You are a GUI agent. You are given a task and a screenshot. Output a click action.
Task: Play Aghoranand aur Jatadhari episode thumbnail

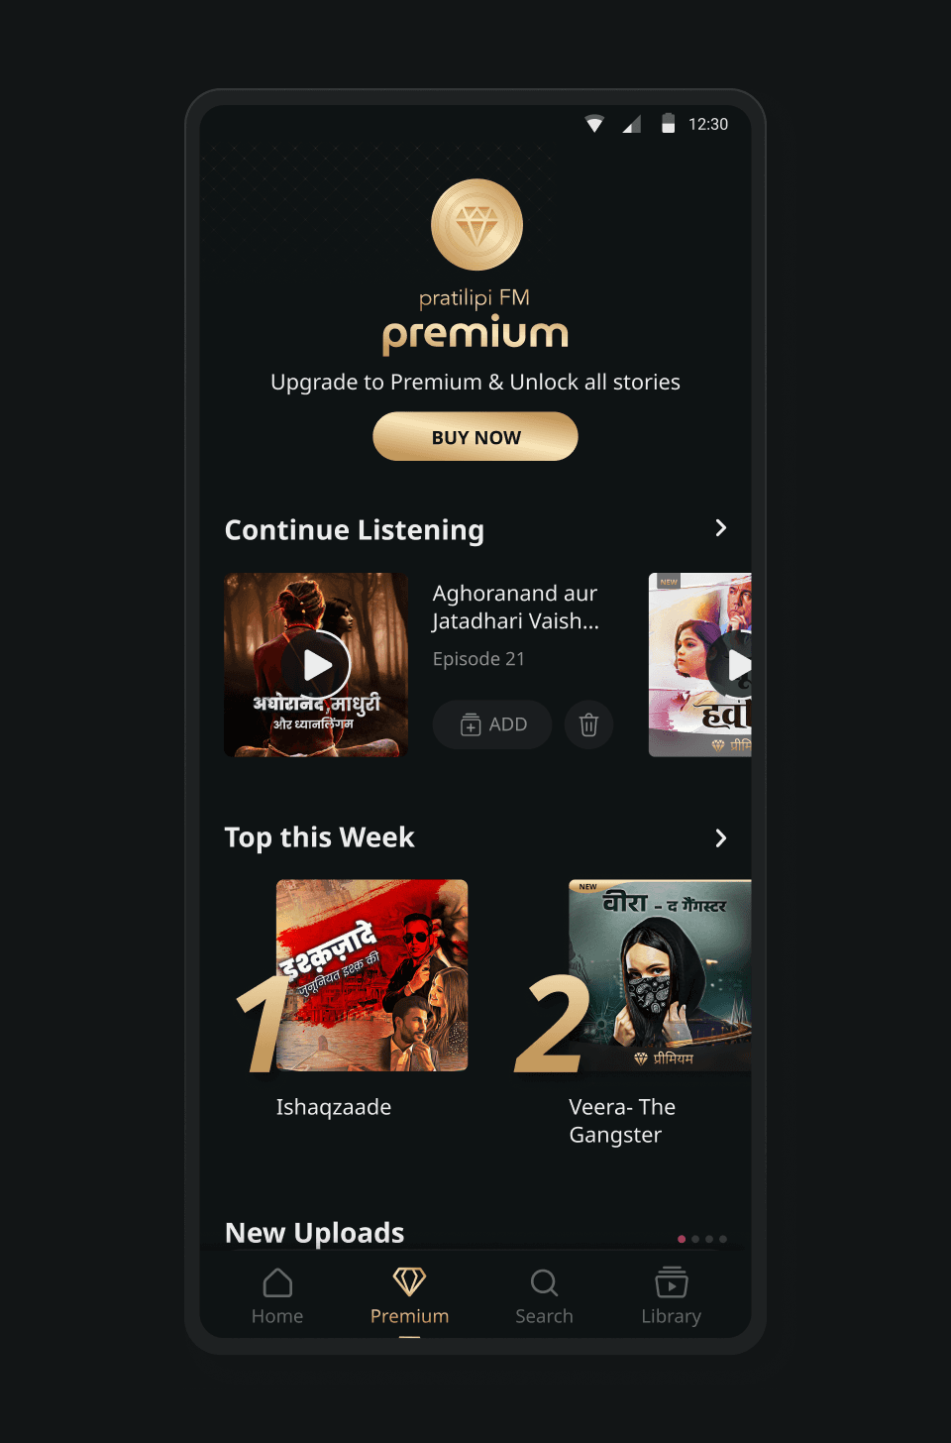tap(316, 665)
